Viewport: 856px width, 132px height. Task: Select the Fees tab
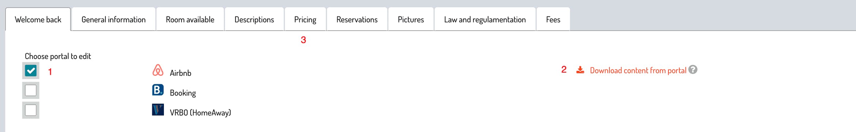(x=553, y=19)
